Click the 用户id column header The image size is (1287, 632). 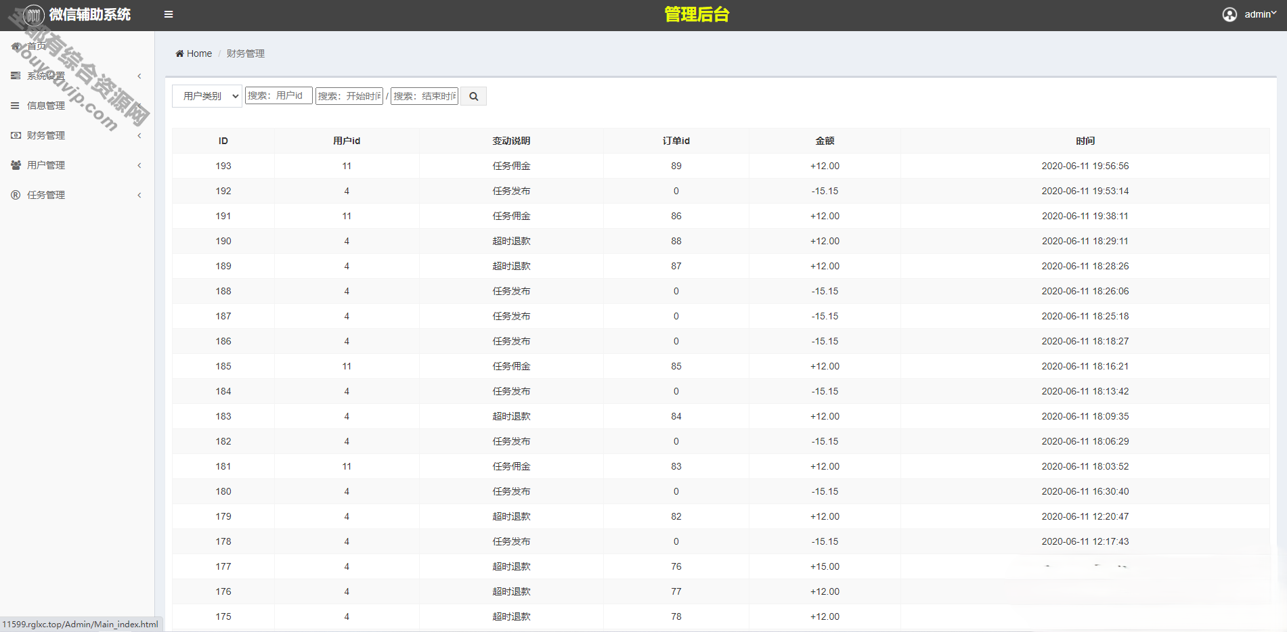tap(347, 141)
